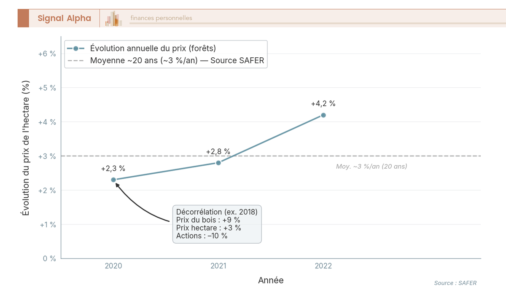Image resolution: width=506 pixels, height=304 pixels.
Task: Open the finances personnelles section label
Action: (x=161, y=18)
